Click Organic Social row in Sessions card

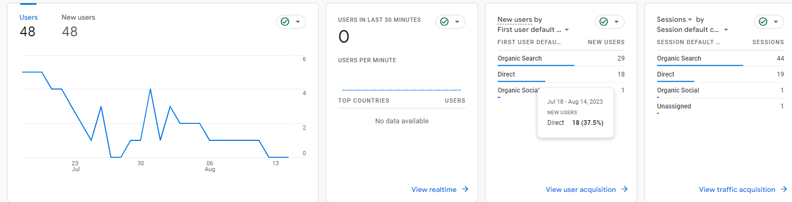point(720,90)
